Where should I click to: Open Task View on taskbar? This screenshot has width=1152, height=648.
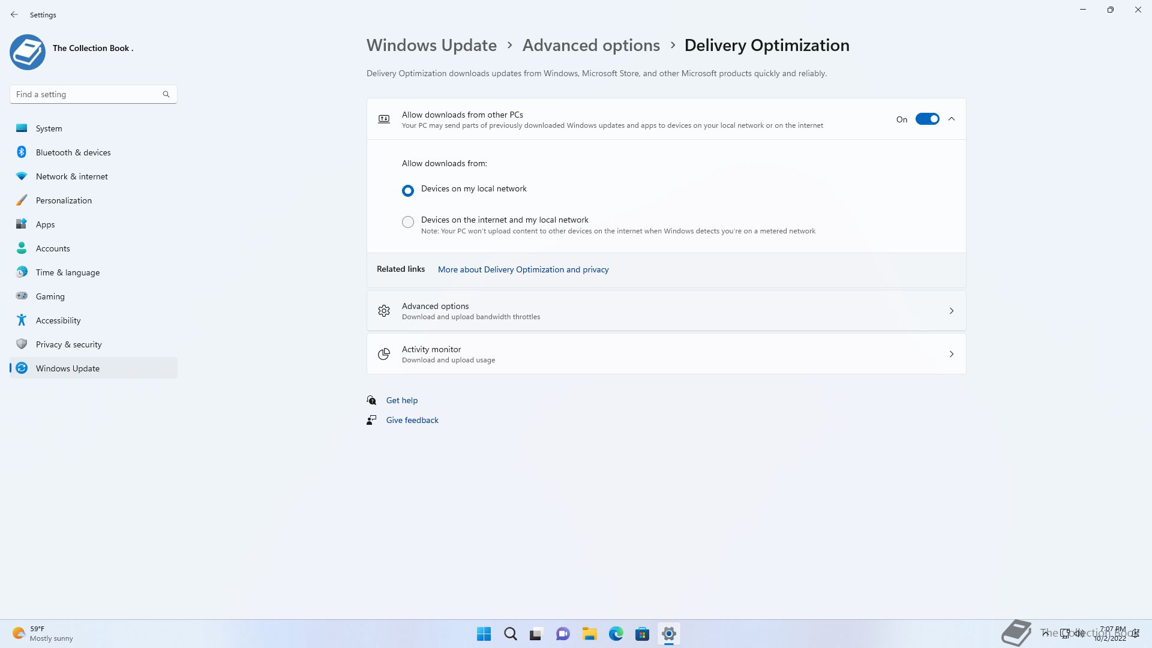[x=536, y=634]
